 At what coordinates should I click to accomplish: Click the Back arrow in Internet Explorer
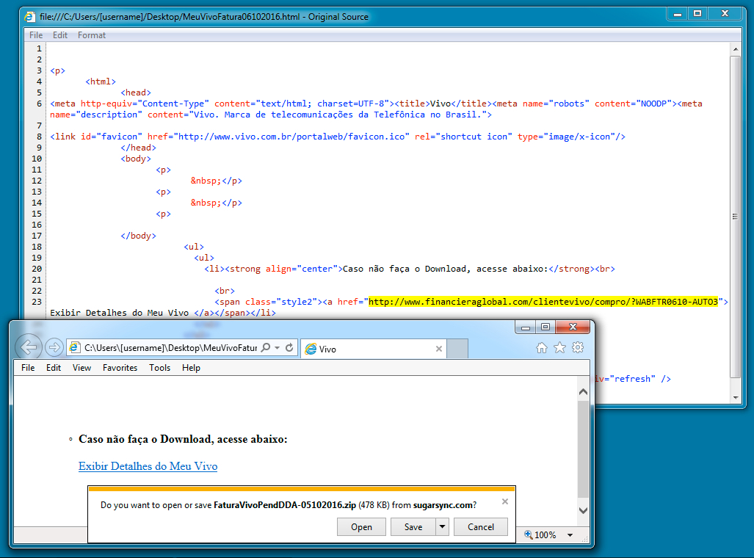[29, 347]
